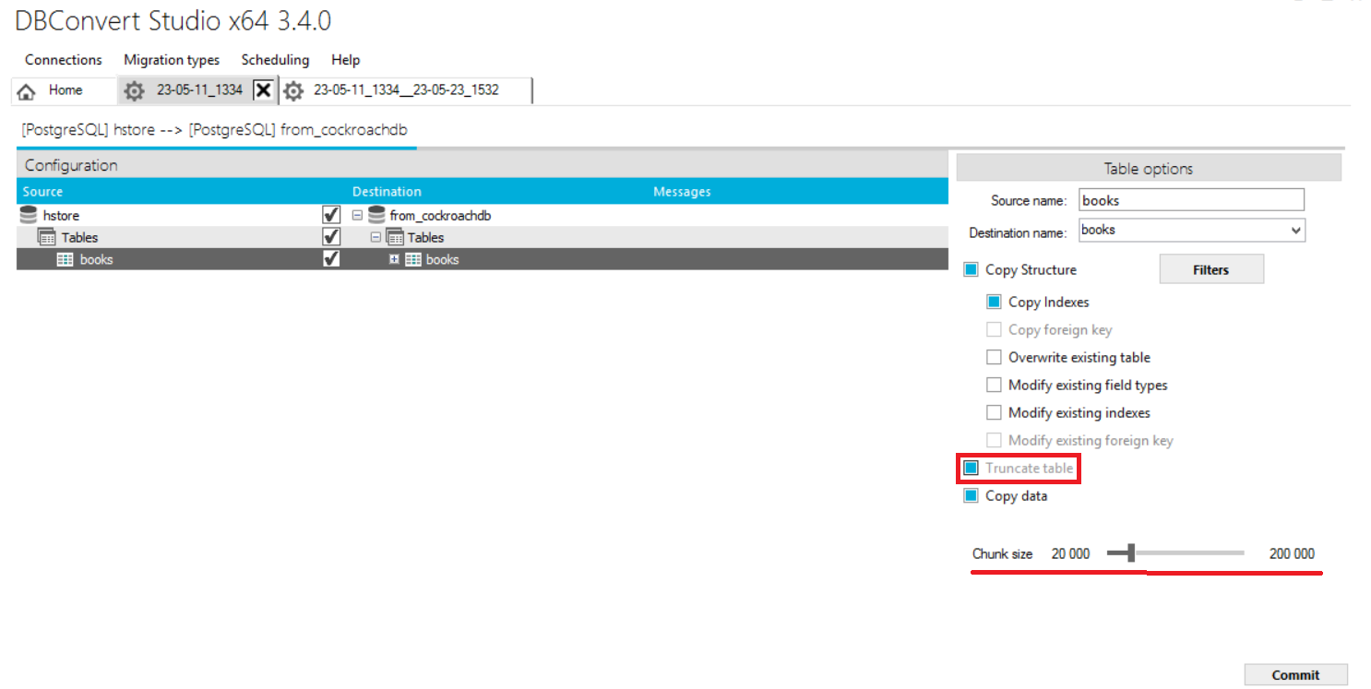The image size is (1371, 689).
Task: Enable Modify existing indexes
Action: (994, 412)
